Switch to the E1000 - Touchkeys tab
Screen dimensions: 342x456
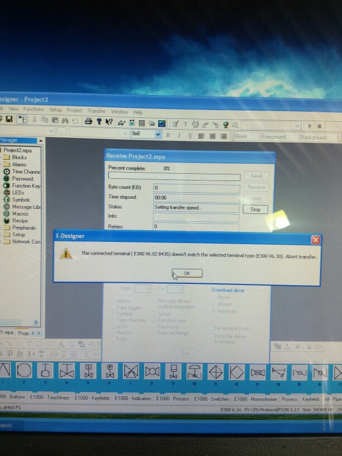click(50, 397)
